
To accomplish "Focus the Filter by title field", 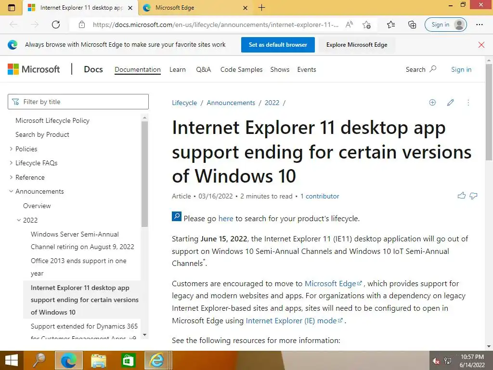I will coord(78,102).
